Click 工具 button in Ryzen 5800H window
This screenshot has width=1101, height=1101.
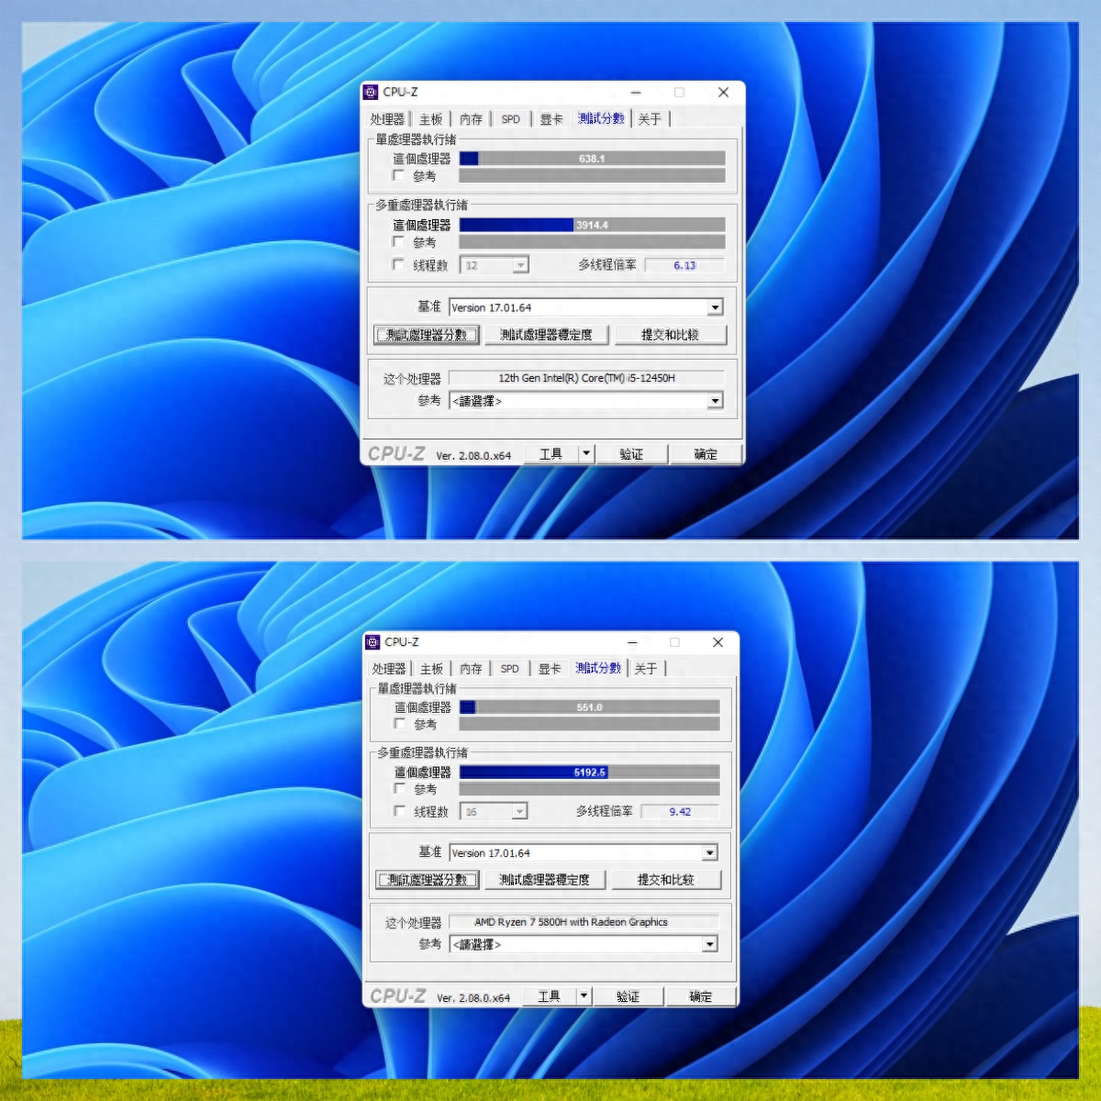tap(549, 995)
